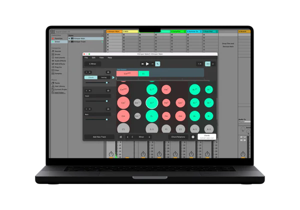This screenshot has width=300, height=210.
Task: Click the green play arrow beside the Voicing tab
Action: coord(113,77)
